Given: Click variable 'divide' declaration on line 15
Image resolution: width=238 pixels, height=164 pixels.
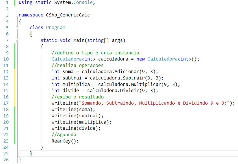Looking at the screenshot, I should pyautogui.click(x=71, y=91).
